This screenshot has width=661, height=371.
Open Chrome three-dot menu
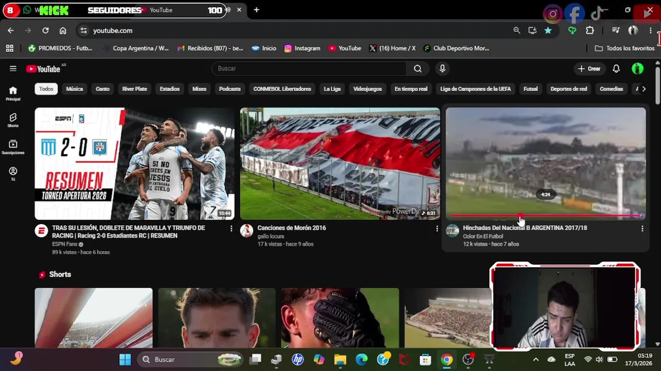pos(651,30)
